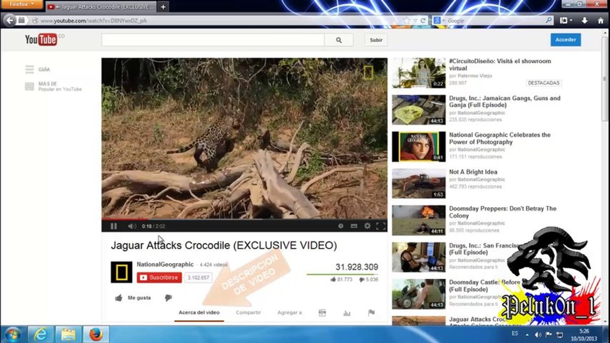The width and height of the screenshot is (610, 343).
Task: Seek on the red video progress bar
Action: point(244,219)
